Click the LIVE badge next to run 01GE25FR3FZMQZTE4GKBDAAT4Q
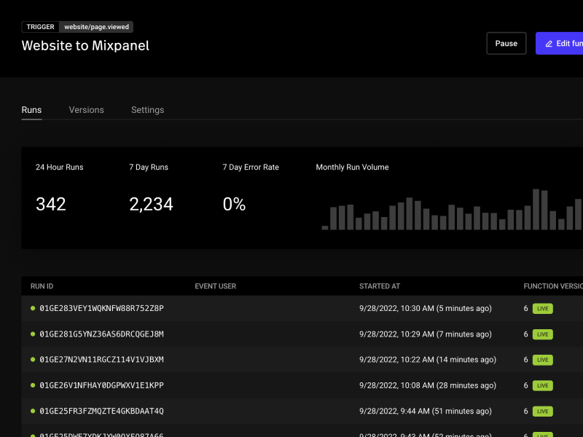Image resolution: width=583 pixels, height=437 pixels. 541,411
